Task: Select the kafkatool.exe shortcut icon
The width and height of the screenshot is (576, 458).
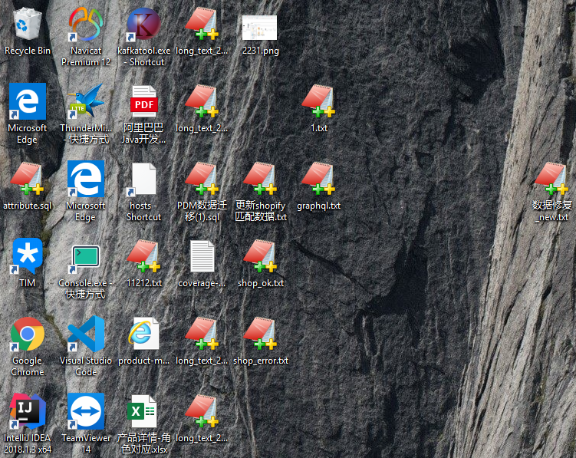Action: (x=143, y=25)
